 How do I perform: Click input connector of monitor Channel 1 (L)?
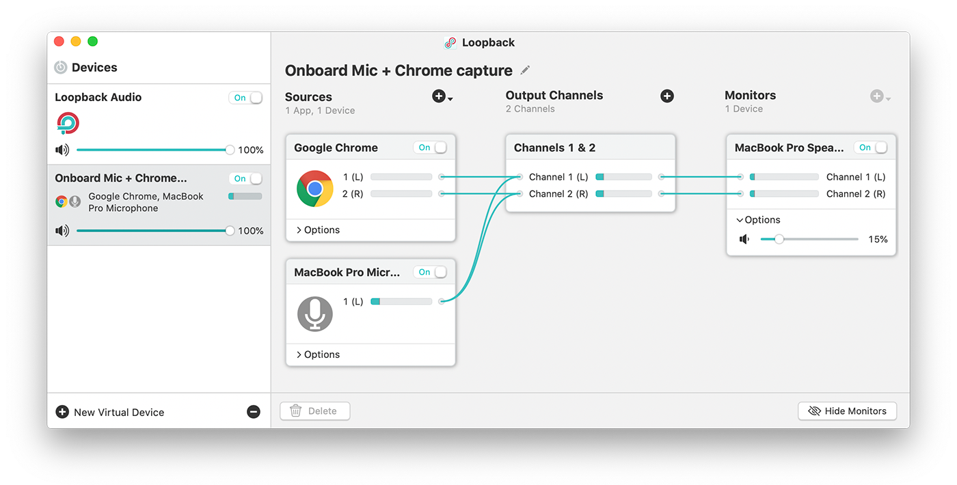coord(741,177)
